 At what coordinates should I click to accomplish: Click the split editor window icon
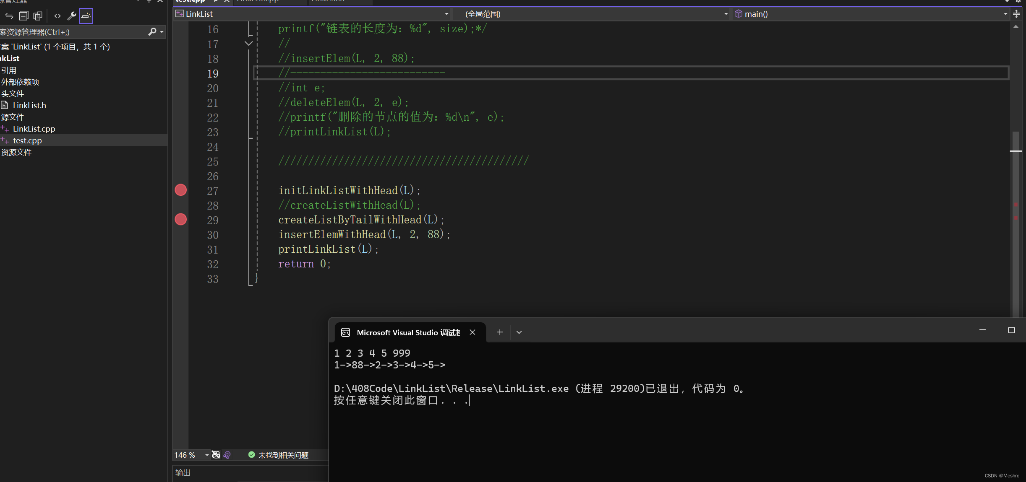[1016, 14]
